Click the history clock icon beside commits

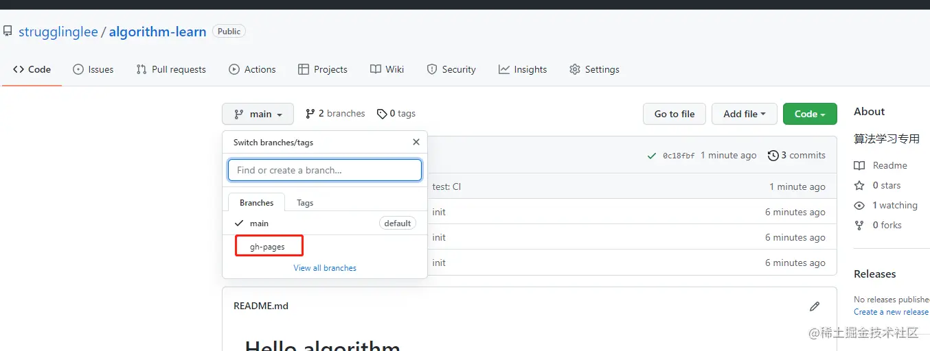point(773,156)
